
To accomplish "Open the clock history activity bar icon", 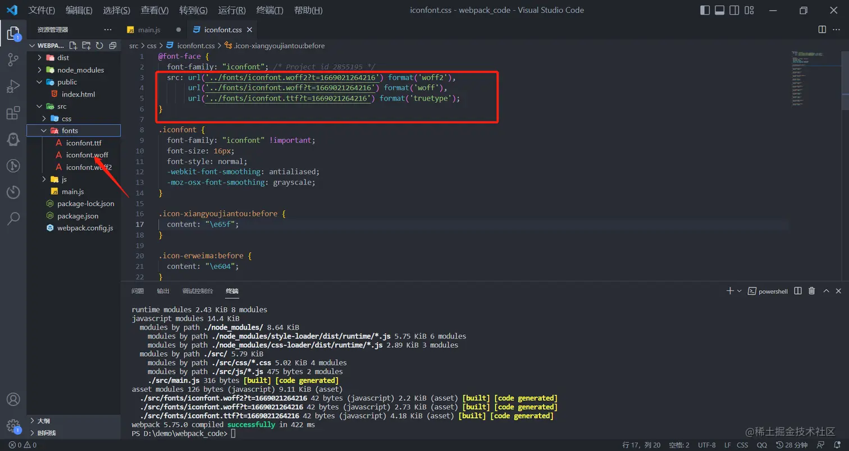I will 13,192.
